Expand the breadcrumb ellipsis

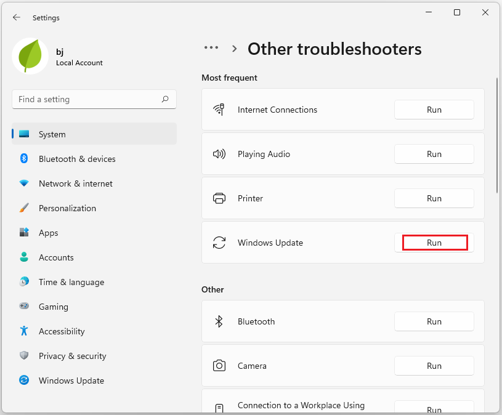coord(211,47)
